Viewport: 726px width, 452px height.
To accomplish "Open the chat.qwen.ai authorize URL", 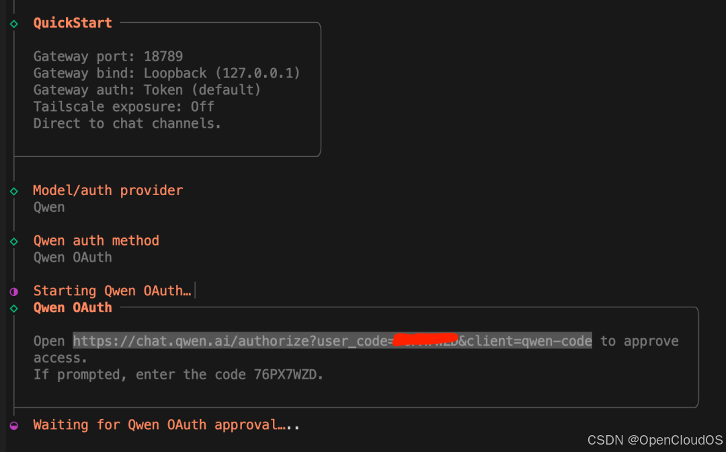I will coord(332,341).
